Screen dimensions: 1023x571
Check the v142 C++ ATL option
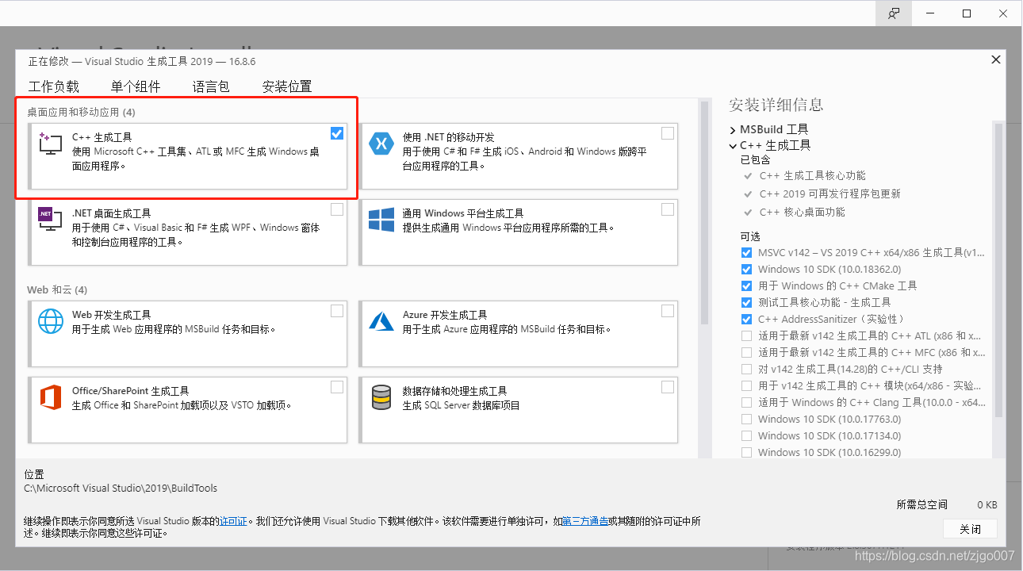(746, 335)
